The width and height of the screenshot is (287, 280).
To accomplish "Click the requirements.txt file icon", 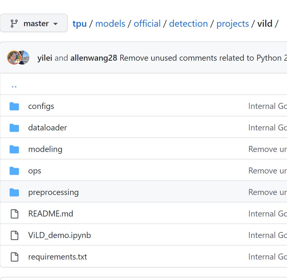I will 14,257.
